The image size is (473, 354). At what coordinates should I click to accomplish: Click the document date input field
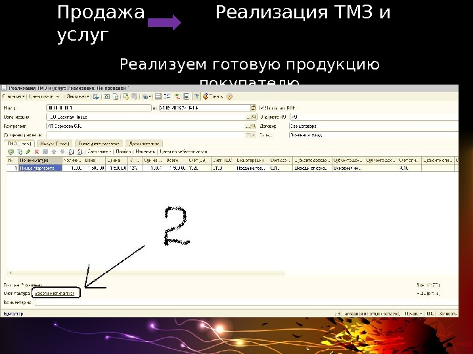pos(205,108)
